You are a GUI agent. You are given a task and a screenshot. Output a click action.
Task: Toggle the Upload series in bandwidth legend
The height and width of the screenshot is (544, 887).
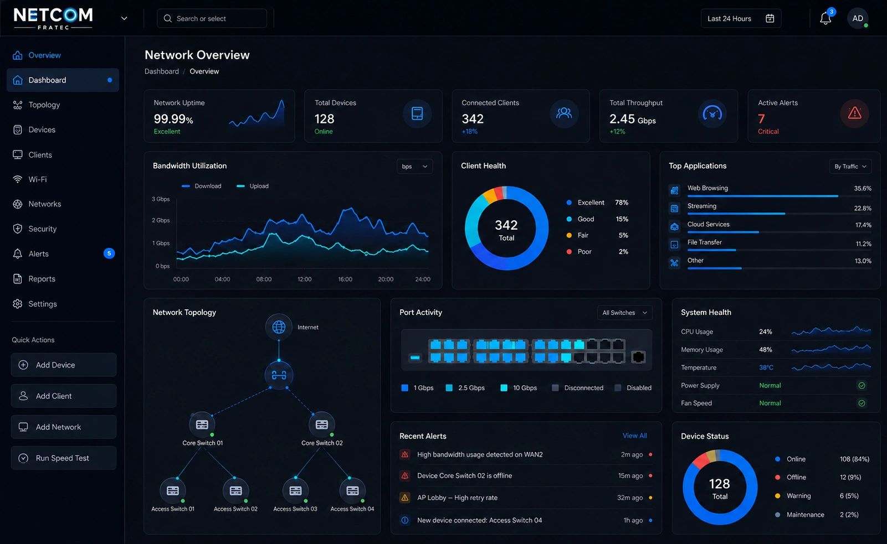253,186
